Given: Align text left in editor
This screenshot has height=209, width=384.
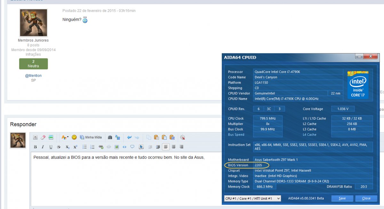Looking at the screenshot, I should pyautogui.click(x=165, y=147).
